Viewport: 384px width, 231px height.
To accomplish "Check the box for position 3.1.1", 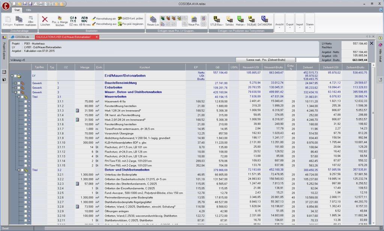I will tap(25, 101).
